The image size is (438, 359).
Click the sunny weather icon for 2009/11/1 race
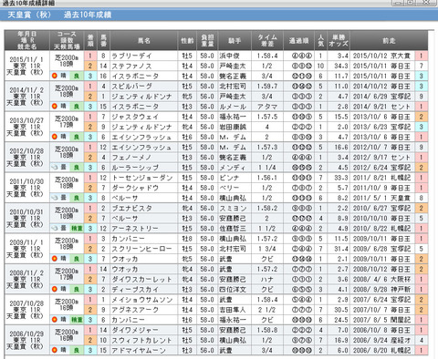tap(55, 259)
